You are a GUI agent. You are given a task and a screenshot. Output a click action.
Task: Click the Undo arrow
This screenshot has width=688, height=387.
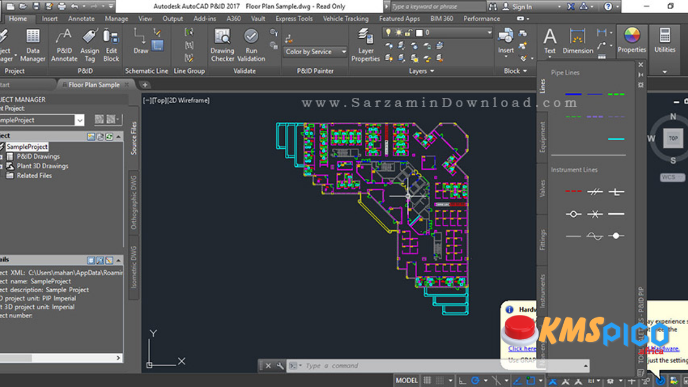coord(75,6)
